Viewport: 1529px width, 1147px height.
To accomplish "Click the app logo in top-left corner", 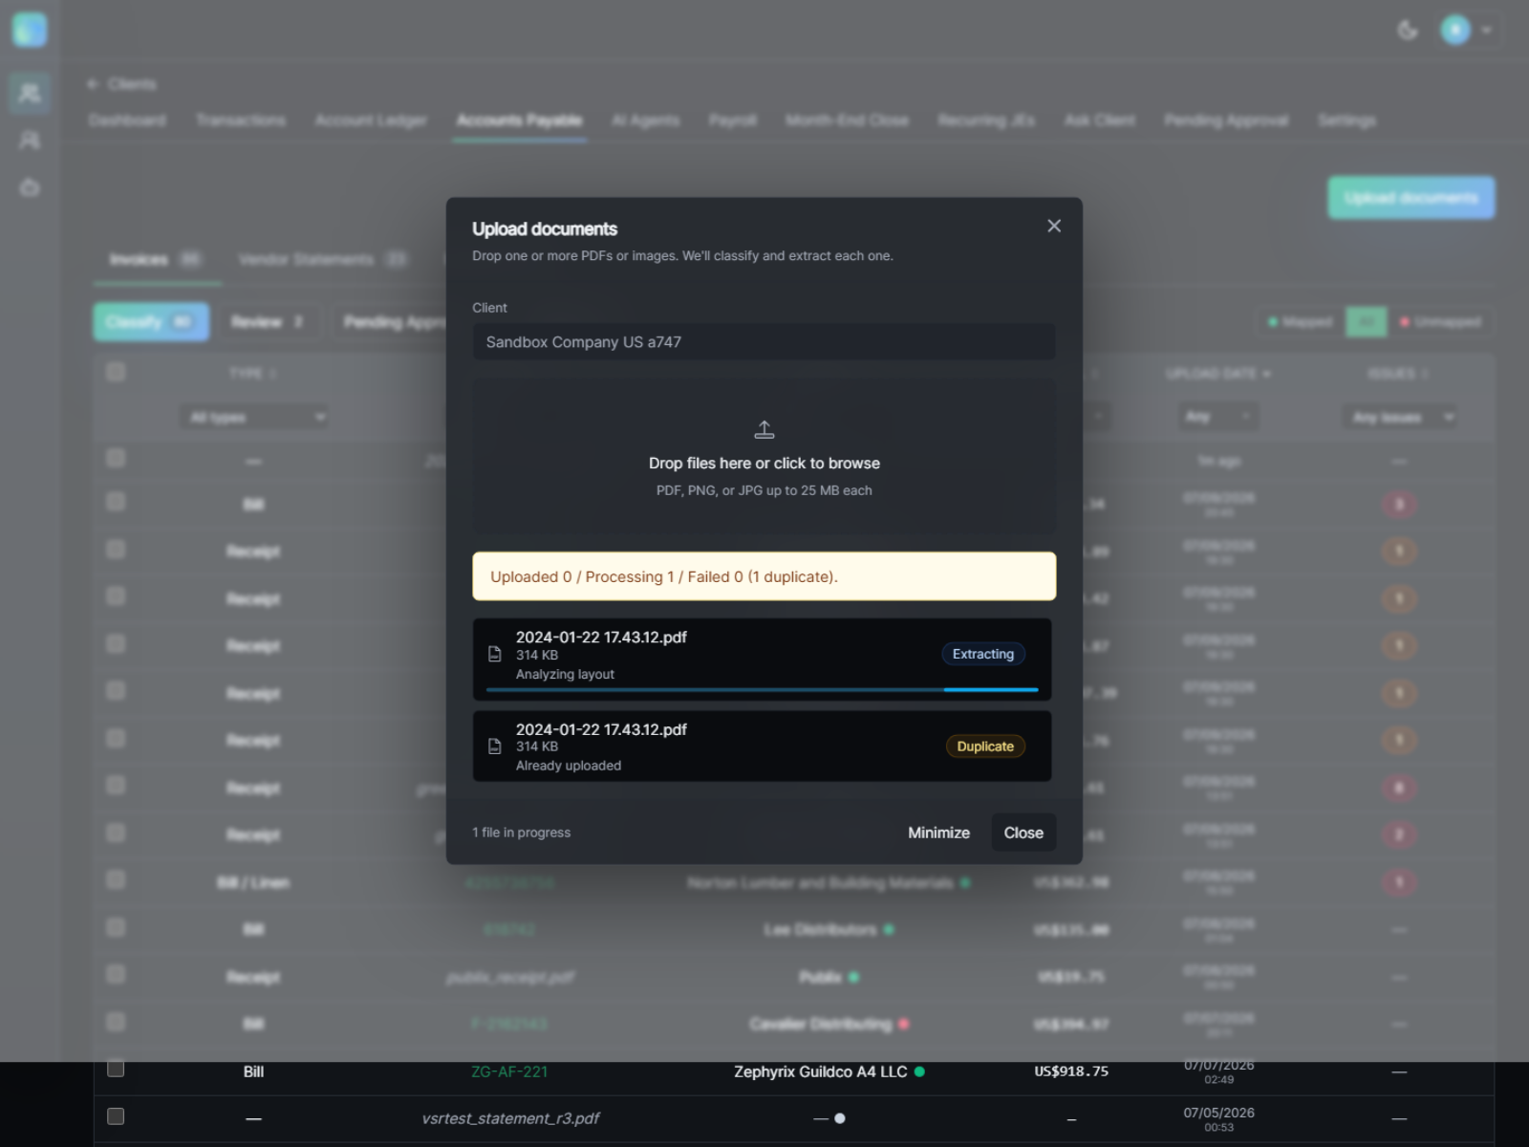I will point(30,30).
